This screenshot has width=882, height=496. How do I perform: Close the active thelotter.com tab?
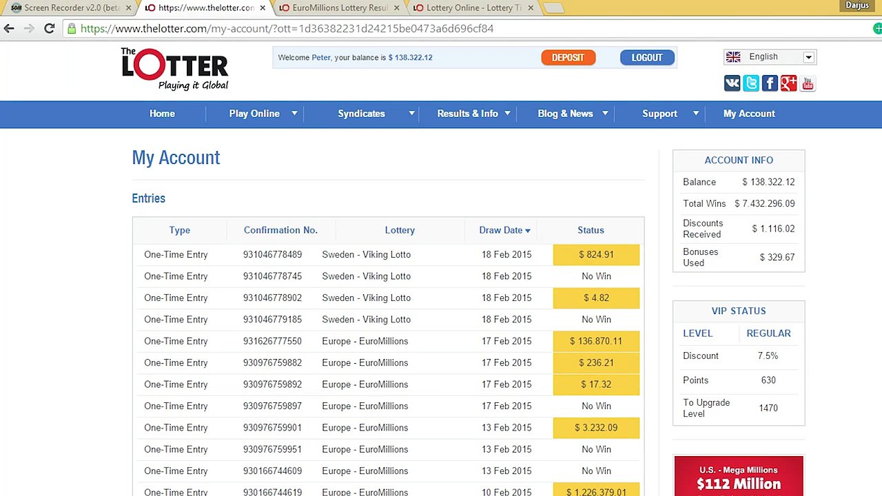263,8
